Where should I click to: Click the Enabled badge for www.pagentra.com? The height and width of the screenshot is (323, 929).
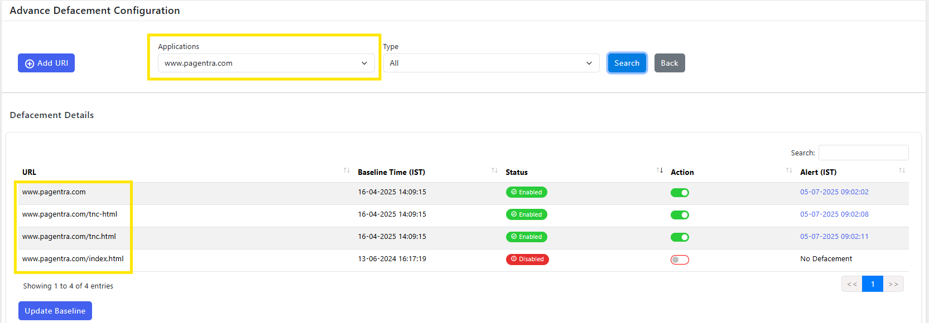click(526, 192)
